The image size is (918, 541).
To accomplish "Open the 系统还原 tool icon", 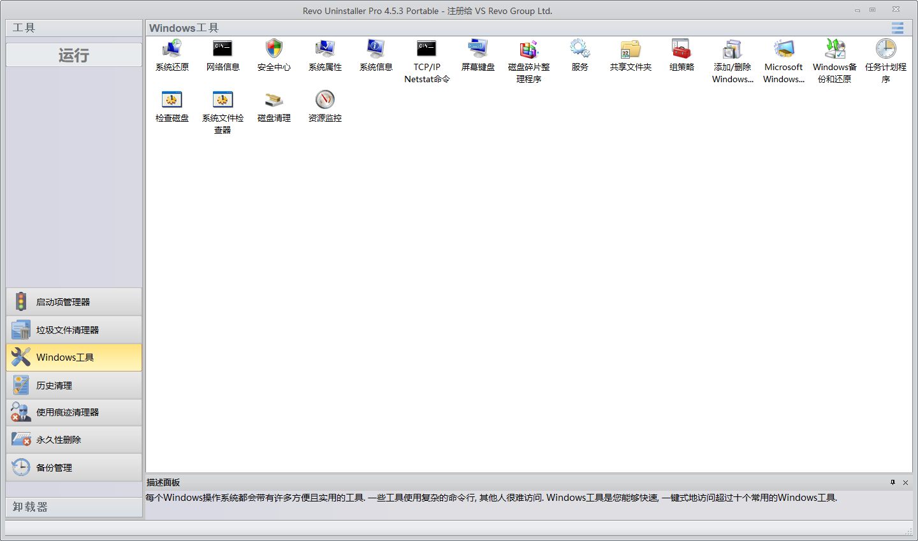I will click(172, 49).
